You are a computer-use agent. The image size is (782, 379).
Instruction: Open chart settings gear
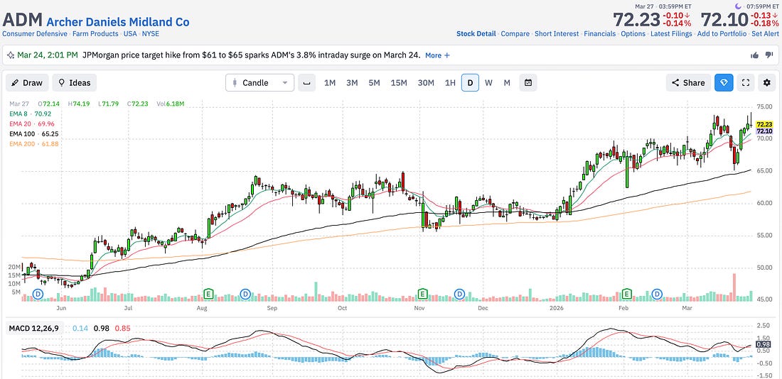(767, 82)
